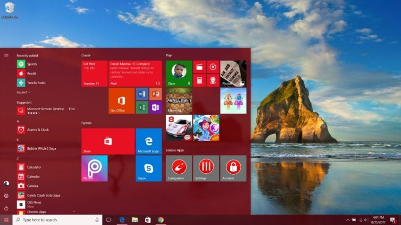Click the Get Office tile
Image resolution: width=401 pixels, height=225 pixels.
click(121, 101)
